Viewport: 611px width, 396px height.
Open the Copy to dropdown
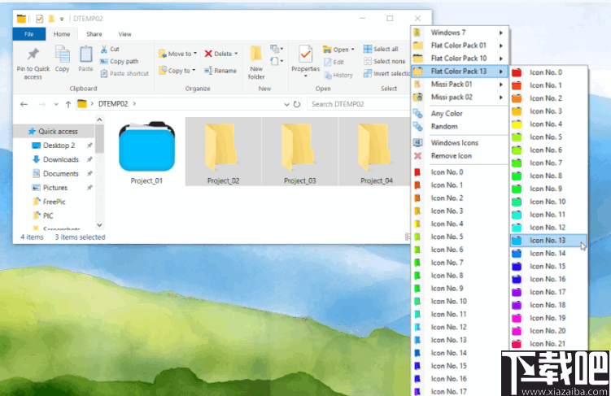coord(177,71)
